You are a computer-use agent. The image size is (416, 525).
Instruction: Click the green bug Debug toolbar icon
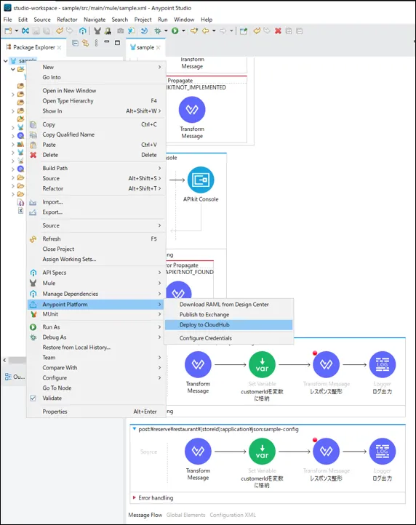coord(157,31)
